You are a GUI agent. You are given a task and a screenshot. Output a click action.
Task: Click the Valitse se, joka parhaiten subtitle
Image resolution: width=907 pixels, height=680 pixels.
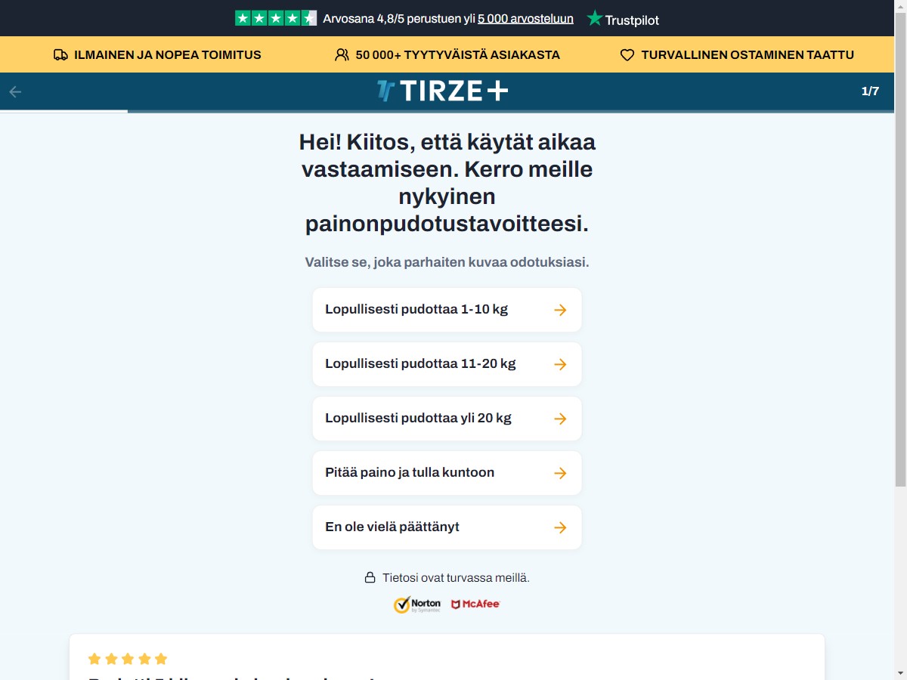(447, 262)
